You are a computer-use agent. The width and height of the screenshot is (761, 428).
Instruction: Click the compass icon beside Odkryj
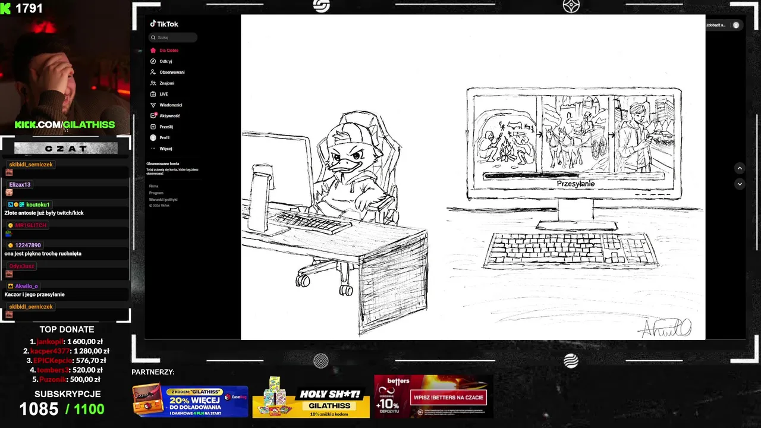153,61
